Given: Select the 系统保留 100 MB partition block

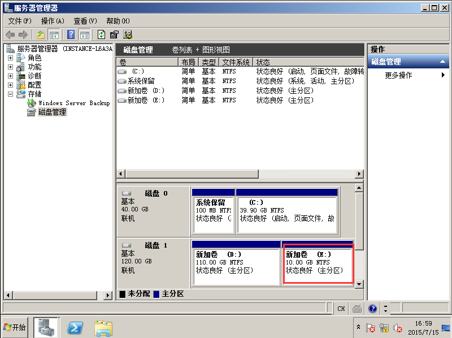Looking at the screenshot, I should (x=214, y=211).
